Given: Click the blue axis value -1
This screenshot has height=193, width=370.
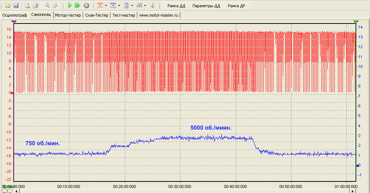Looking at the screenshot, I should [x=360, y=175].
